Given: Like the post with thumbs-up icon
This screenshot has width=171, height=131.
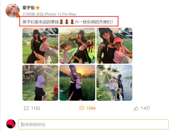Looking at the screenshot, I should point(136,108).
